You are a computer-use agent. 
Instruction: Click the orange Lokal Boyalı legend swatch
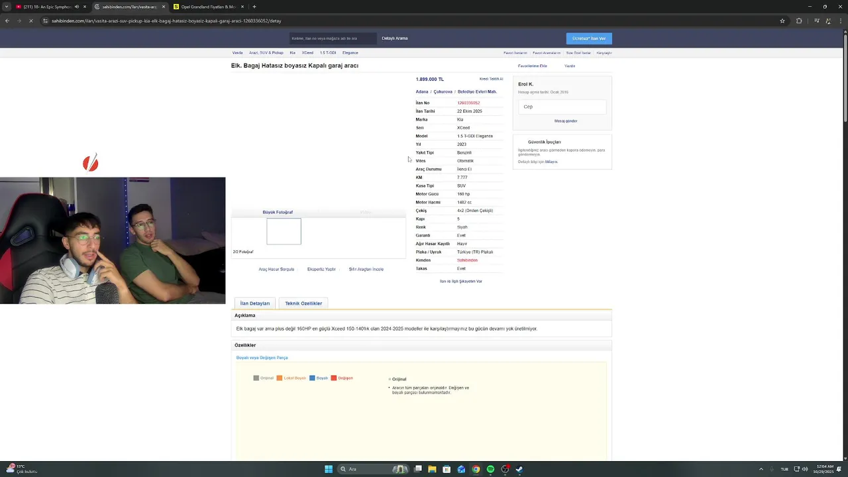click(x=280, y=378)
